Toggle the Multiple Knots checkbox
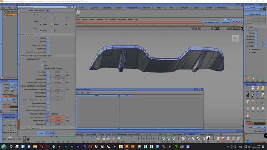Screen dimensions: 267x150 pyautogui.click(x=48, y=48)
